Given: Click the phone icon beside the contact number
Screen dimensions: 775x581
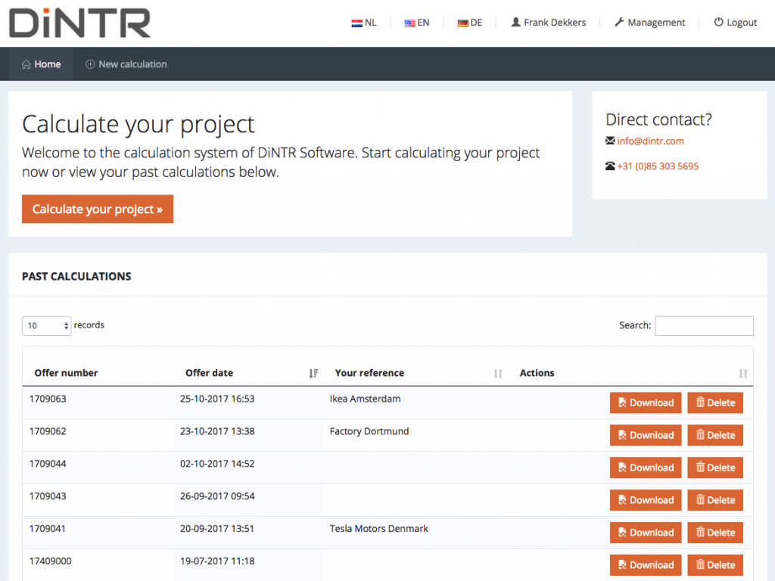Looking at the screenshot, I should pos(610,166).
